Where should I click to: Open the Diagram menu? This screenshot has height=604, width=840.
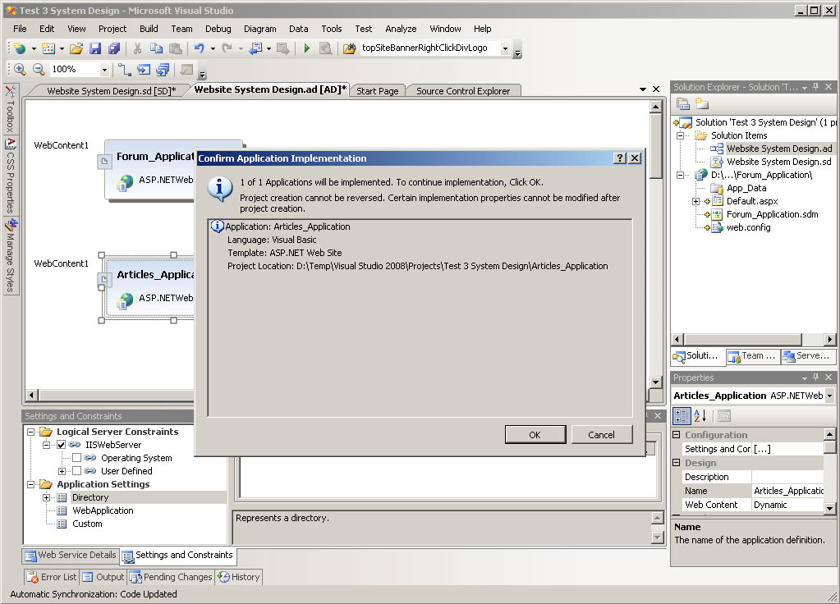click(x=259, y=29)
